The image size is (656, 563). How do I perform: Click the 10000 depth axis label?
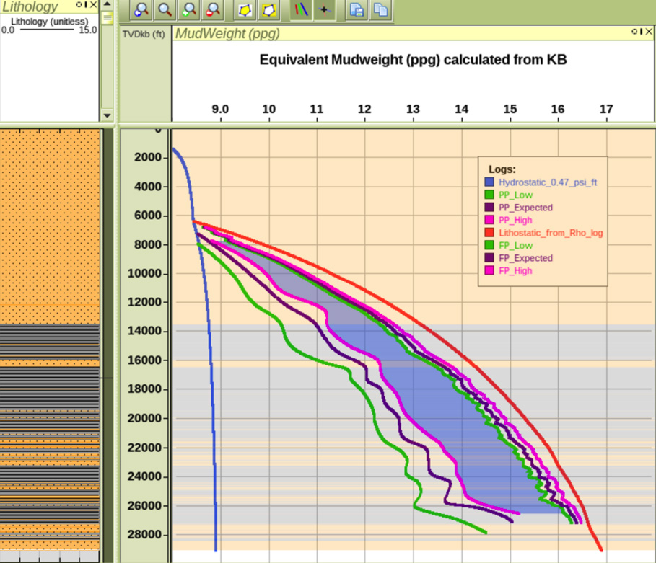pos(144,273)
